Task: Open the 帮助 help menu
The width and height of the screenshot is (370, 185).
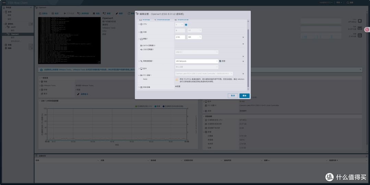Action: pyautogui.click(x=339, y=3)
